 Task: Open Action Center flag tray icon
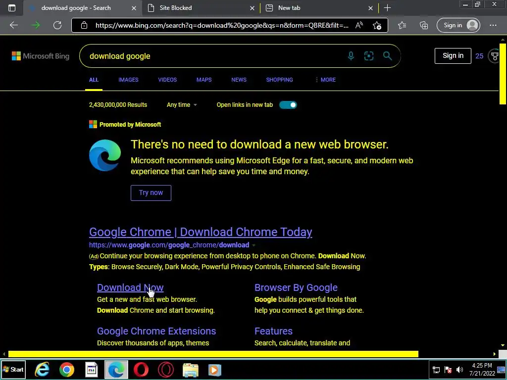click(x=448, y=370)
